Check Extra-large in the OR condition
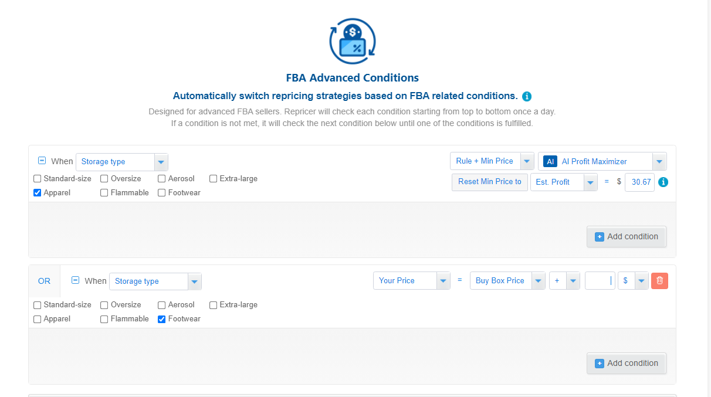The image size is (711, 397). coord(214,305)
